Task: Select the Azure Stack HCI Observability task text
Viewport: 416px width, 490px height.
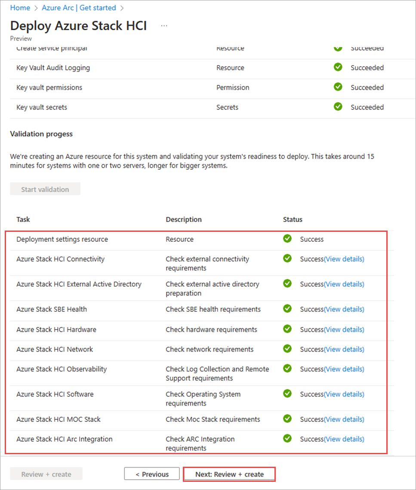Action: tap(62, 369)
